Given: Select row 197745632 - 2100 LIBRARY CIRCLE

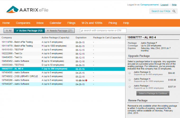Looking at the screenshot, I should [x=62, y=76].
